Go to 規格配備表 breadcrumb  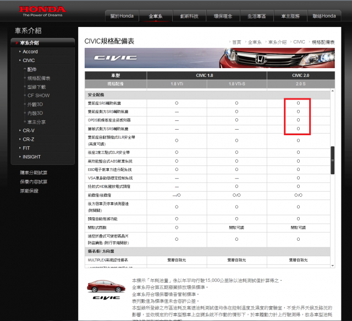click(323, 42)
